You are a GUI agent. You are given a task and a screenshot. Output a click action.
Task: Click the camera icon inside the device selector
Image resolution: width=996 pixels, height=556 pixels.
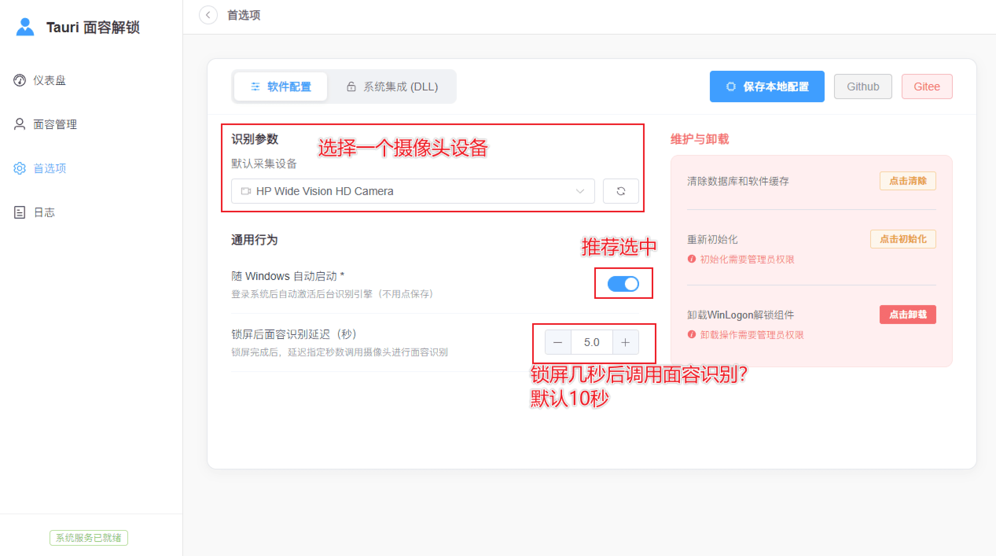pyautogui.click(x=245, y=191)
